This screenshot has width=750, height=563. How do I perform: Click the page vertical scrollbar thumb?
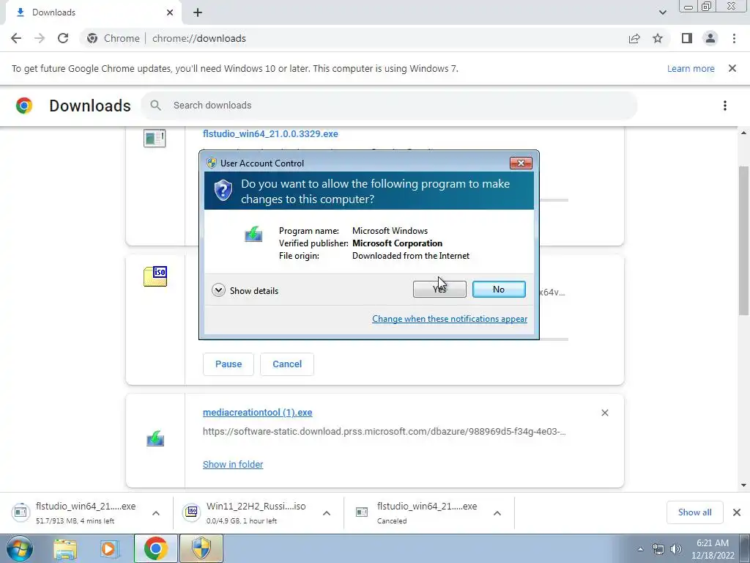click(743, 240)
